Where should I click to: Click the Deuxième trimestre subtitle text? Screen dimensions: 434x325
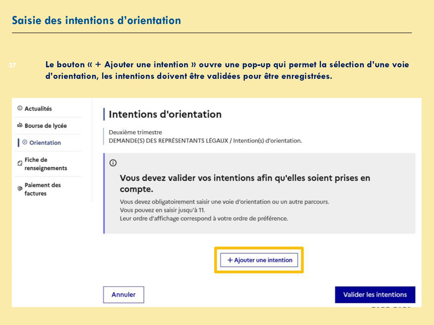pyautogui.click(x=135, y=132)
